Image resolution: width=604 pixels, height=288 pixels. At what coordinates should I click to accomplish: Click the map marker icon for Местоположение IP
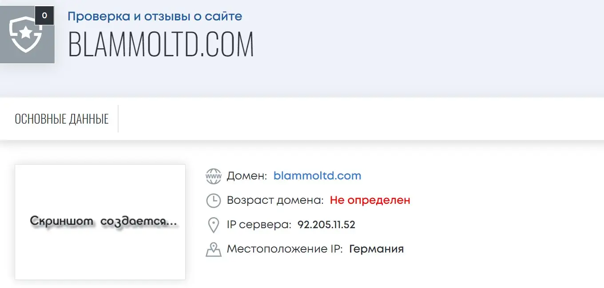(214, 249)
